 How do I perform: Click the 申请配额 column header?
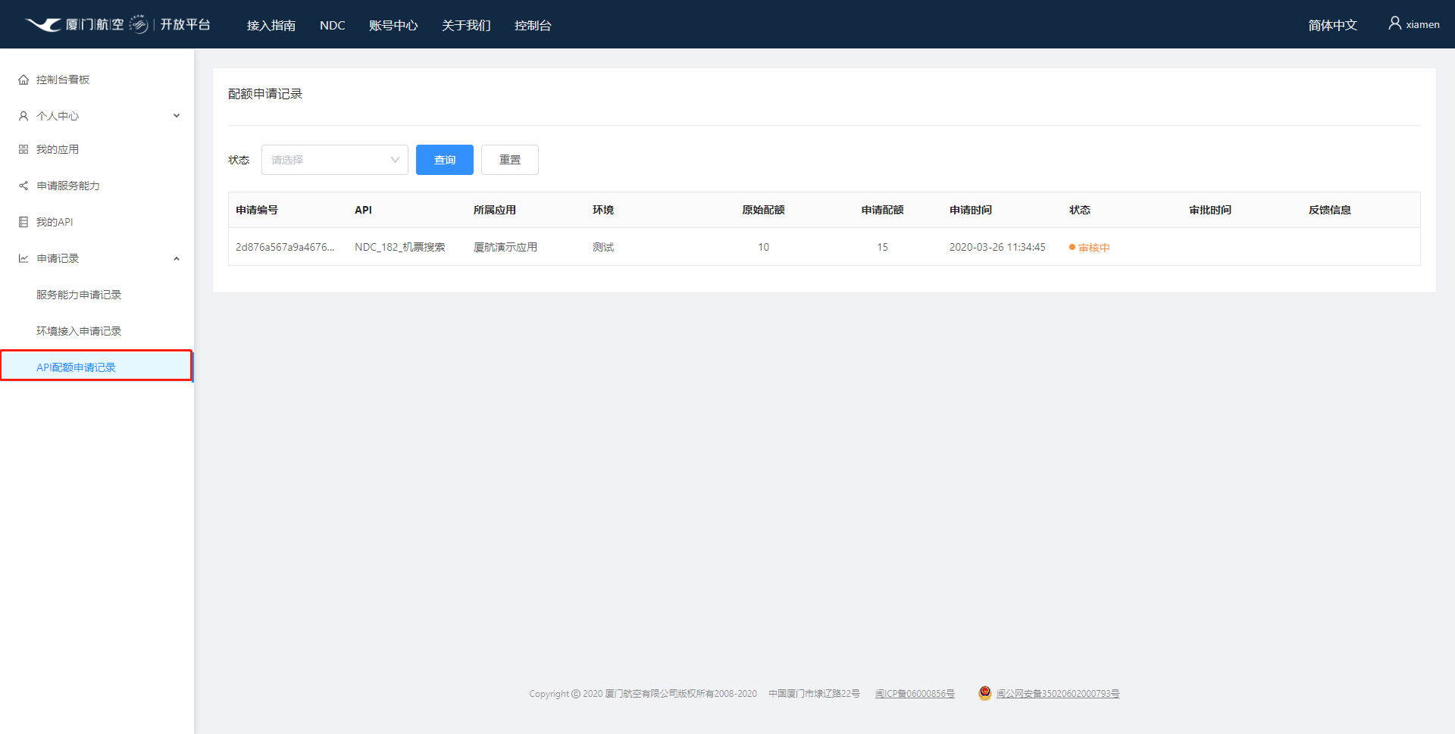(x=882, y=210)
